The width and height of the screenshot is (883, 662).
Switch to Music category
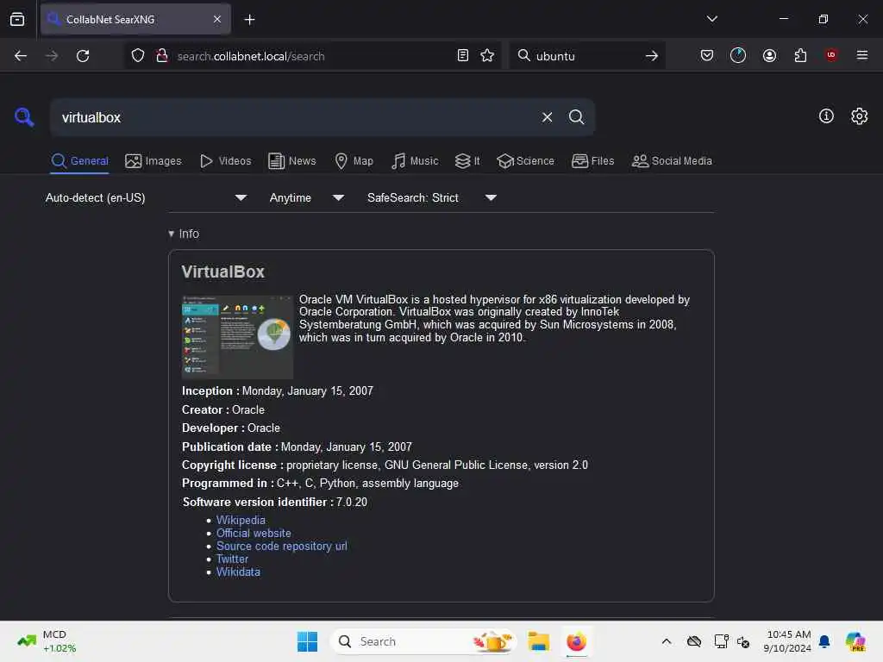pos(415,161)
